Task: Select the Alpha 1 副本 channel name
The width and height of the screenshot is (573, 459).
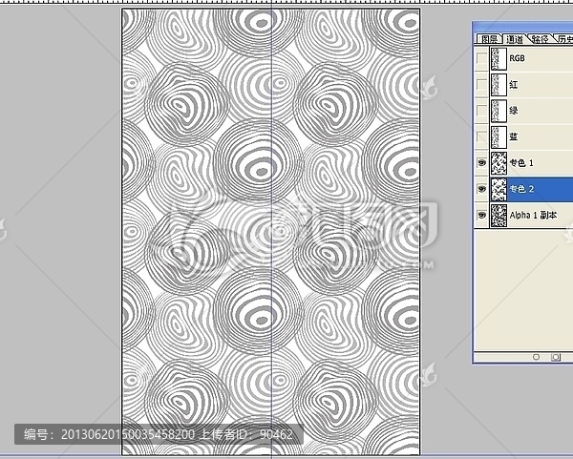Action: (533, 216)
